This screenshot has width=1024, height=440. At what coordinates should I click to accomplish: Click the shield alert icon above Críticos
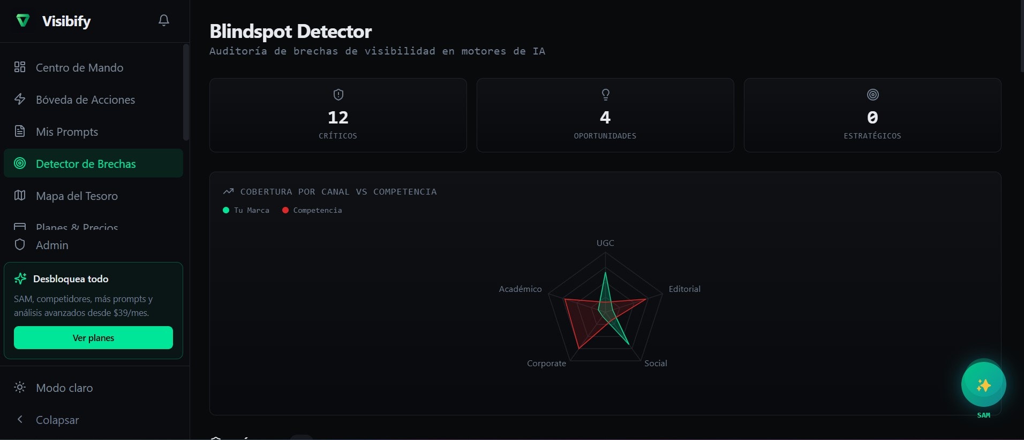pyautogui.click(x=338, y=95)
